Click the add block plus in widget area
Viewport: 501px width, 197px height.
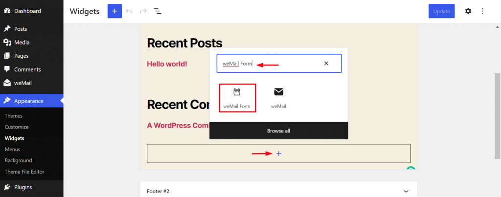278,153
